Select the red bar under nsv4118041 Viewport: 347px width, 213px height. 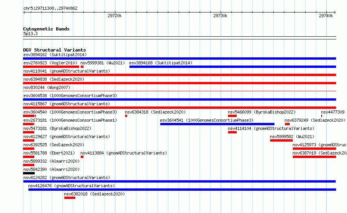pyautogui.click(x=179, y=75)
